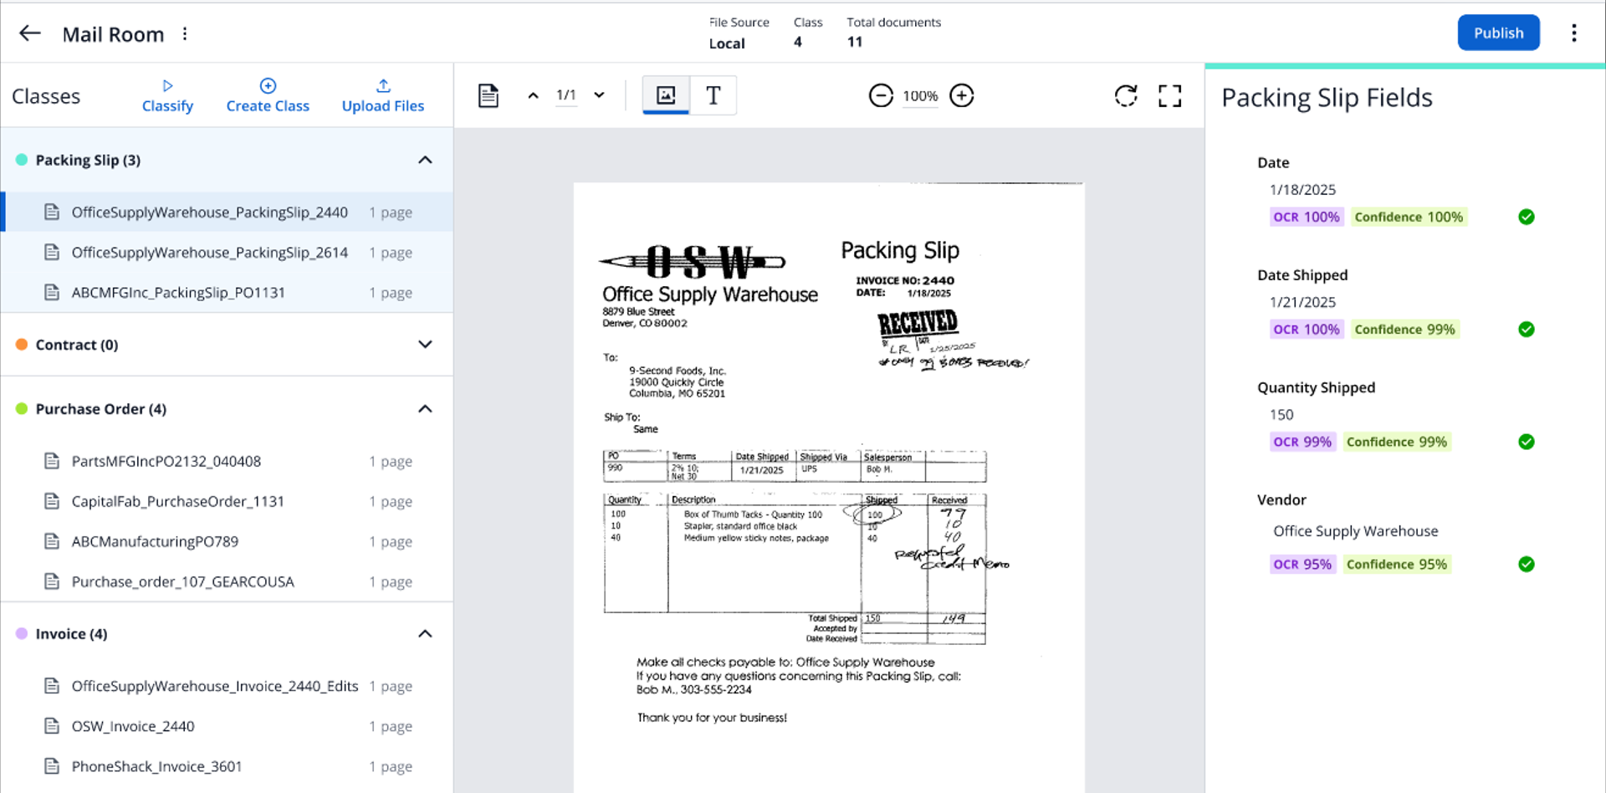This screenshot has height=793, width=1606.
Task: Toggle the green check for Date field
Action: pos(1526,217)
